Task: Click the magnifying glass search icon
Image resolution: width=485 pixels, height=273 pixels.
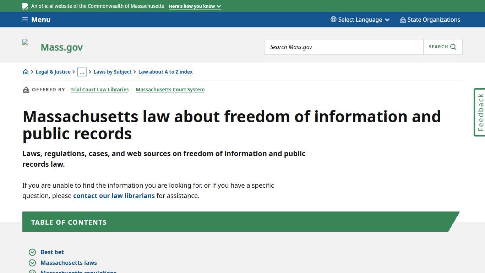Action: (453, 47)
